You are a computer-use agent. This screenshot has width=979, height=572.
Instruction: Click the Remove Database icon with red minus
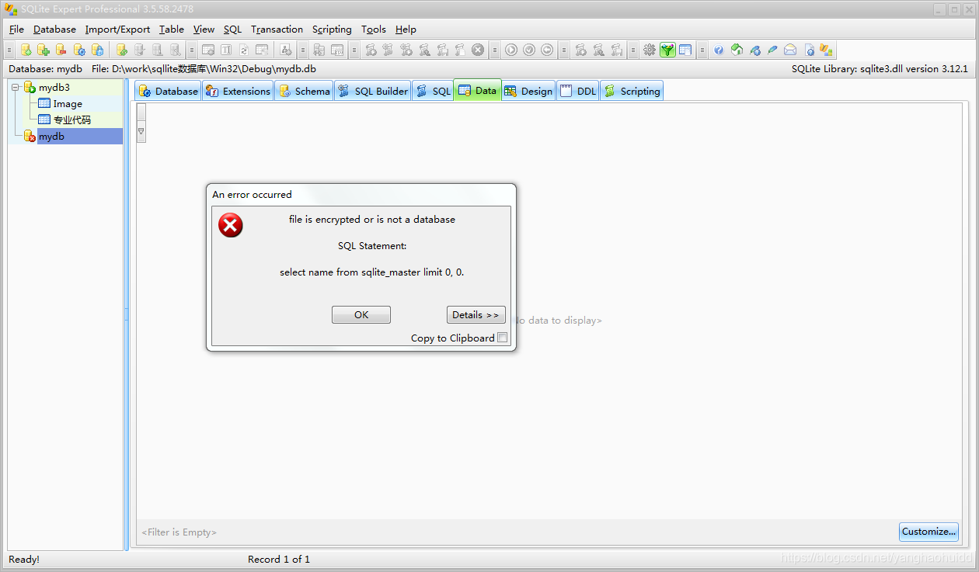pyautogui.click(x=61, y=50)
